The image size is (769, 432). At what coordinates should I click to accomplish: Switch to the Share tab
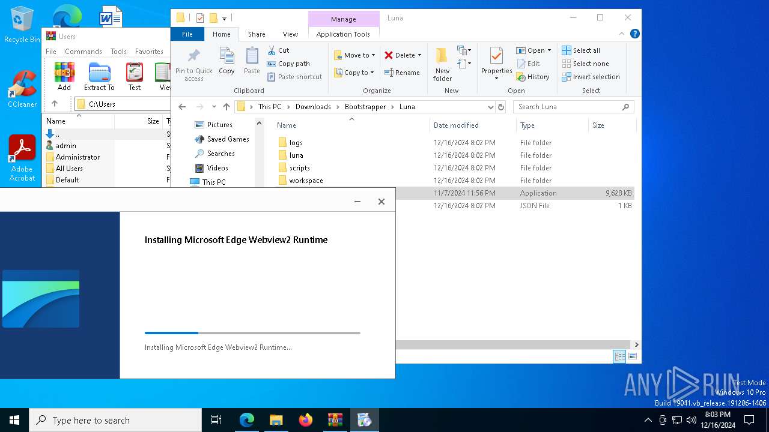257,34
